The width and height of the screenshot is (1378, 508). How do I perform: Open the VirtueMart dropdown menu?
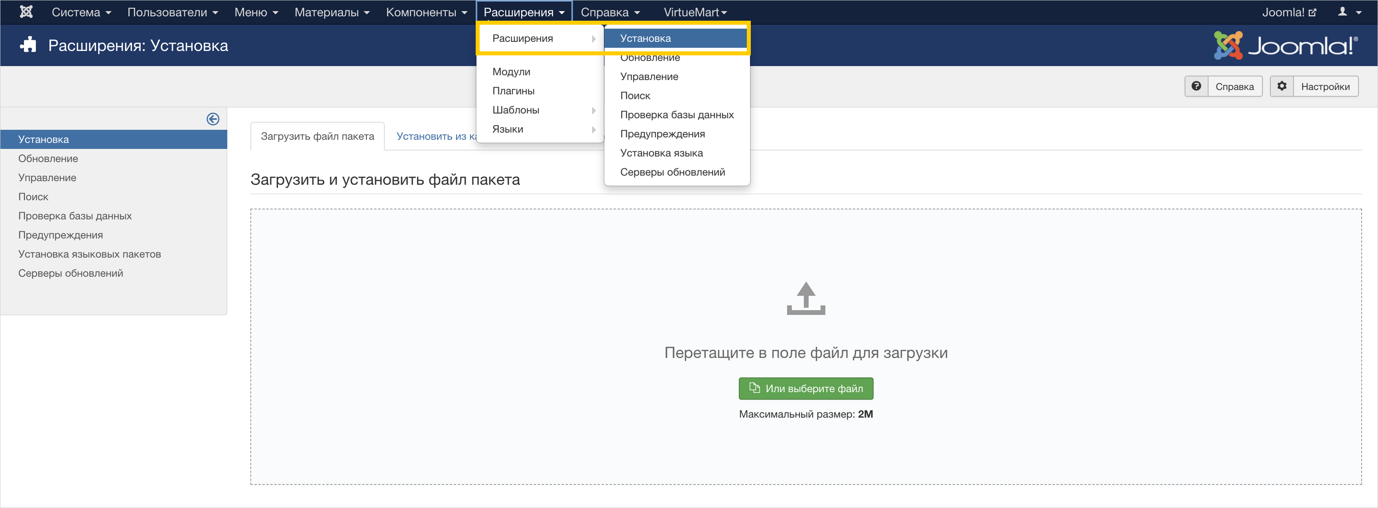[694, 12]
